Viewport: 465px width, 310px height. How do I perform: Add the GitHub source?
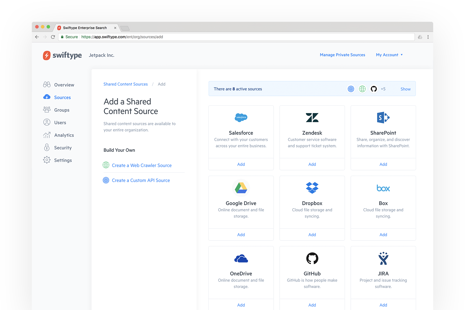312,305
